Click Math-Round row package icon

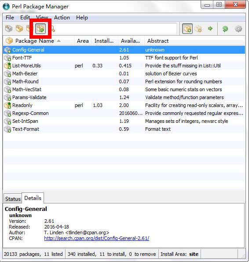tap(7, 81)
